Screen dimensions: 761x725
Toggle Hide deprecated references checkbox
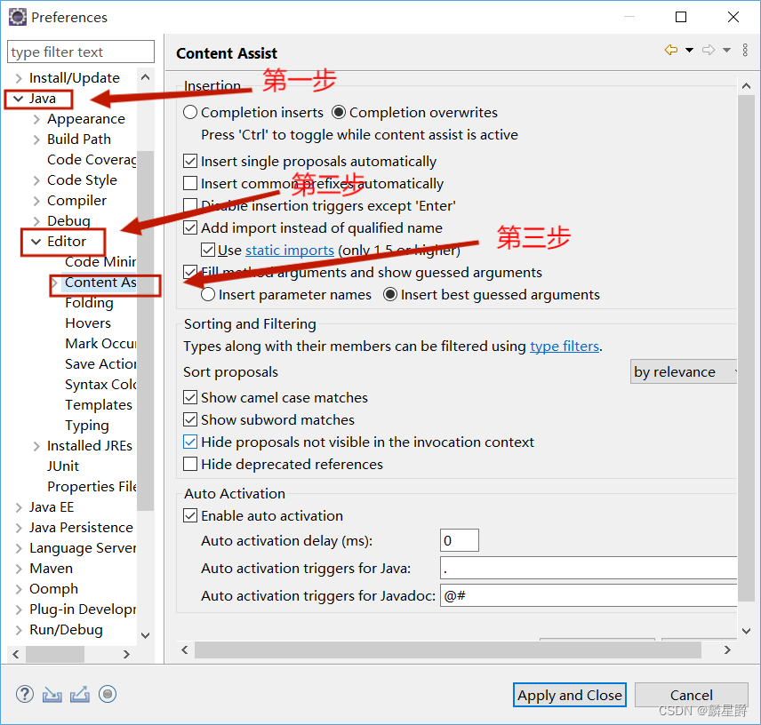pyautogui.click(x=190, y=464)
